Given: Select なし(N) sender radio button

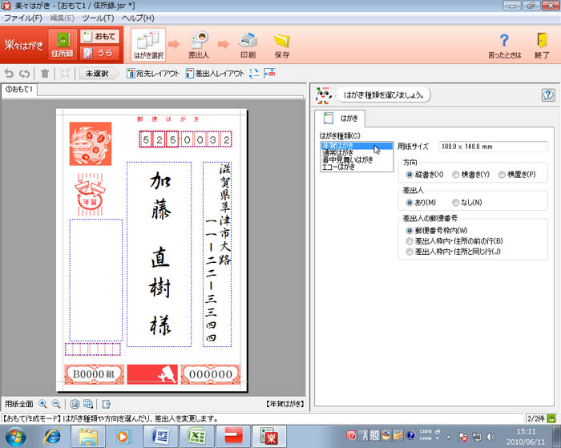Looking at the screenshot, I should point(456,203).
